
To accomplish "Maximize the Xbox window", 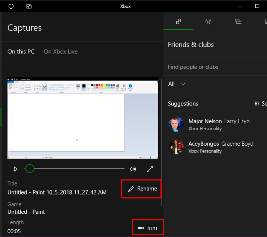I will click(x=257, y=6).
